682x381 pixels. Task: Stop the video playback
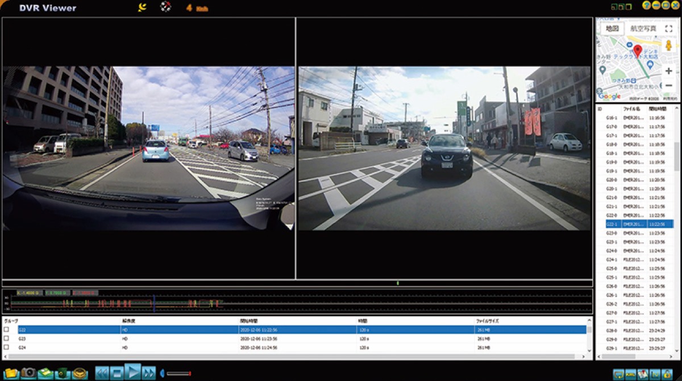tap(117, 373)
